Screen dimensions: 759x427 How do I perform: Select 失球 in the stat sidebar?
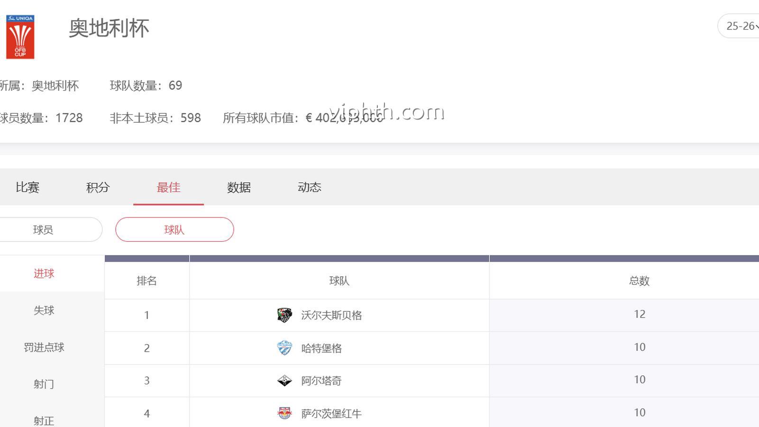tap(44, 310)
